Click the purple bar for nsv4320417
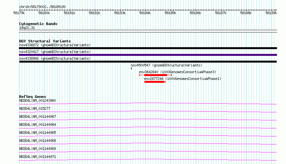 (148, 55)
